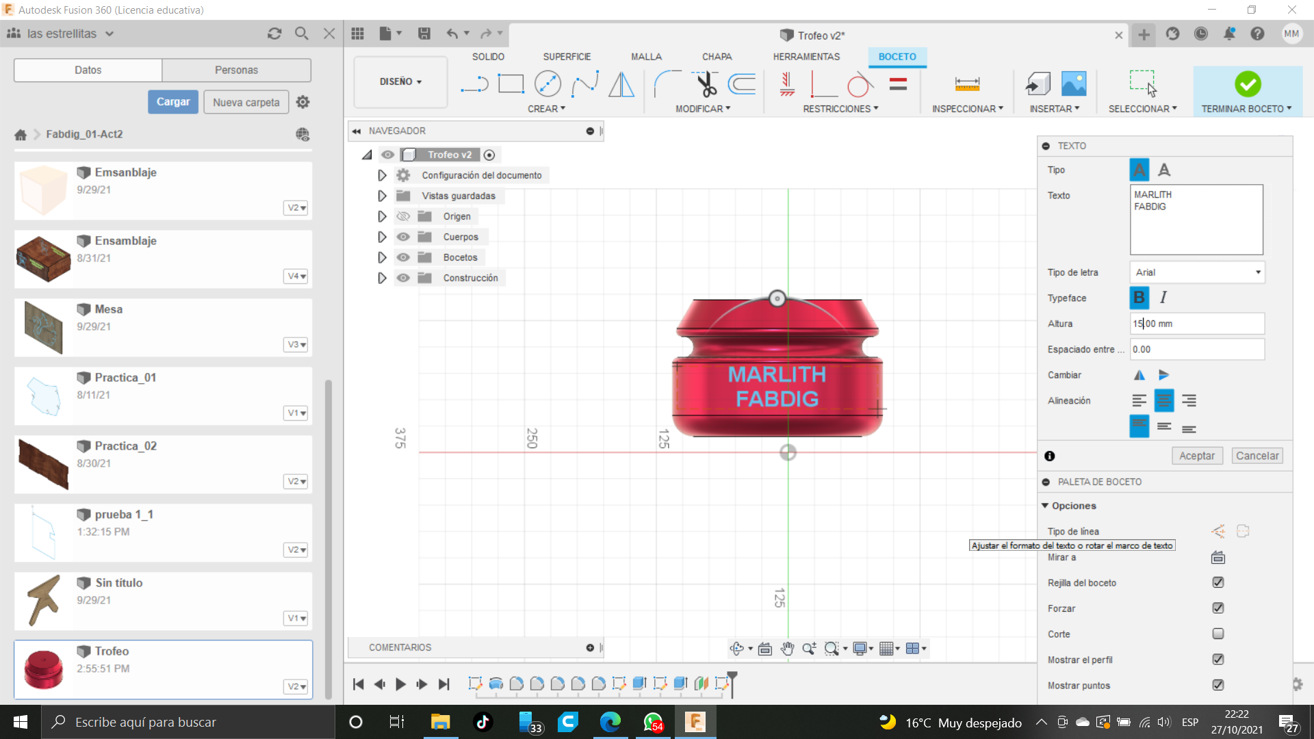The width and height of the screenshot is (1314, 739).
Task: Click the Aceptar button
Action: pyautogui.click(x=1196, y=456)
